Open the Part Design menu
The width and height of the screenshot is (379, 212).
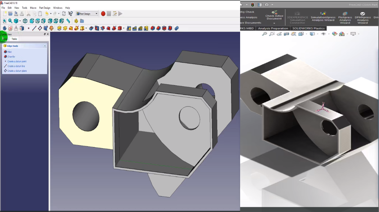point(45,8)
